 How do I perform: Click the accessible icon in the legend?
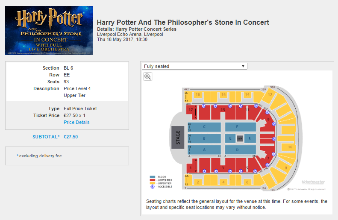(x=153, y=187)
